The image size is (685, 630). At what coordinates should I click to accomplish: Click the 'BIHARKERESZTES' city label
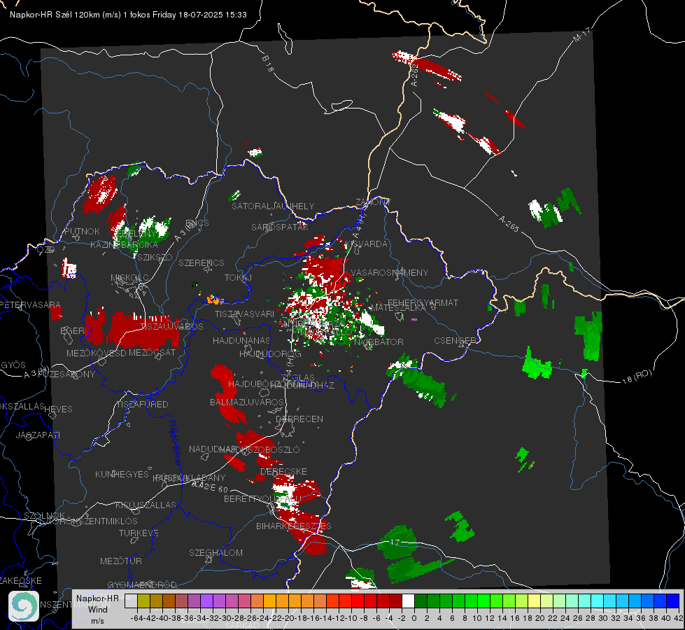pos(294,526)
